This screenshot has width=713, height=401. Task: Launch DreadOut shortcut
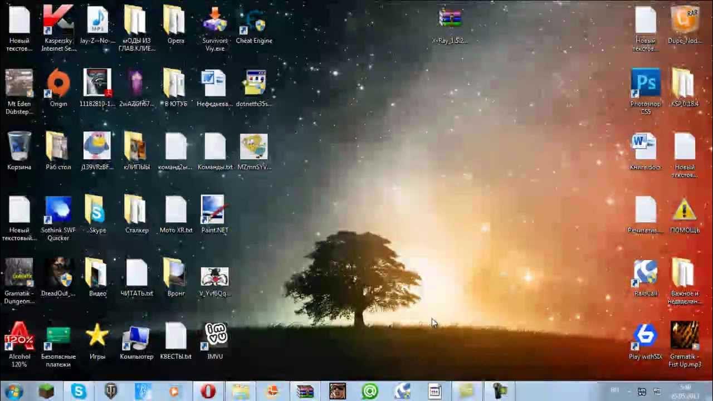point(58,272)
